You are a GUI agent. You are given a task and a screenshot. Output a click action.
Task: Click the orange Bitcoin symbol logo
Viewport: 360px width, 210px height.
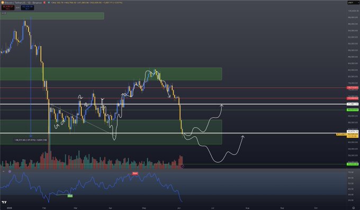[x=3, y=3]
